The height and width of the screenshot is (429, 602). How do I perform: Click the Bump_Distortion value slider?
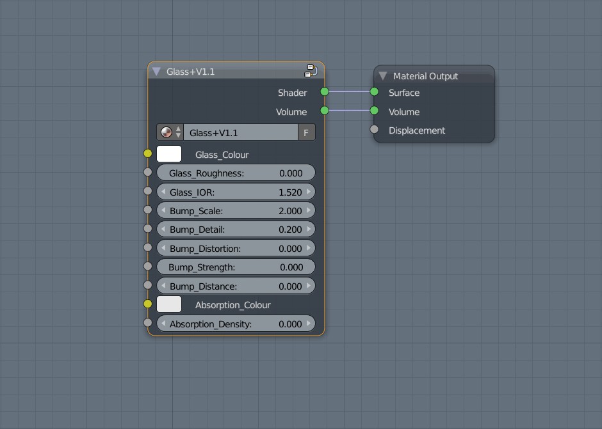[x=236, y=248]
